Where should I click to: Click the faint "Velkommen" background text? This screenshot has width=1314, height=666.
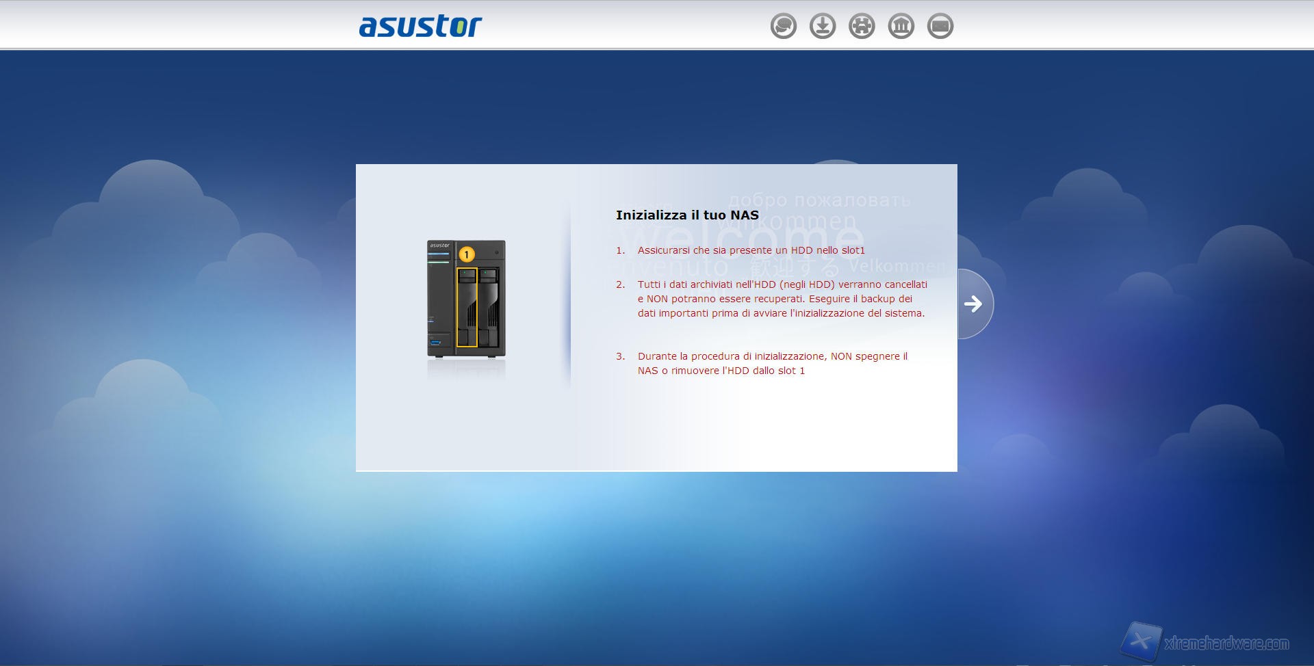coord(895,266)
